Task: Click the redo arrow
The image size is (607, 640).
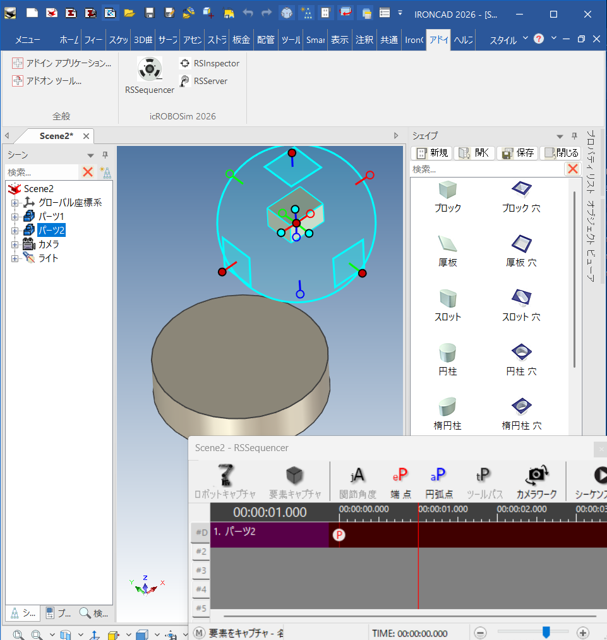Action: click(x=267, y=13)
